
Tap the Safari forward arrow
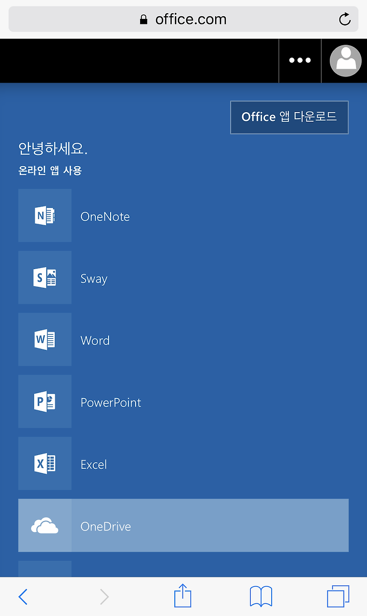coord(104,597)
